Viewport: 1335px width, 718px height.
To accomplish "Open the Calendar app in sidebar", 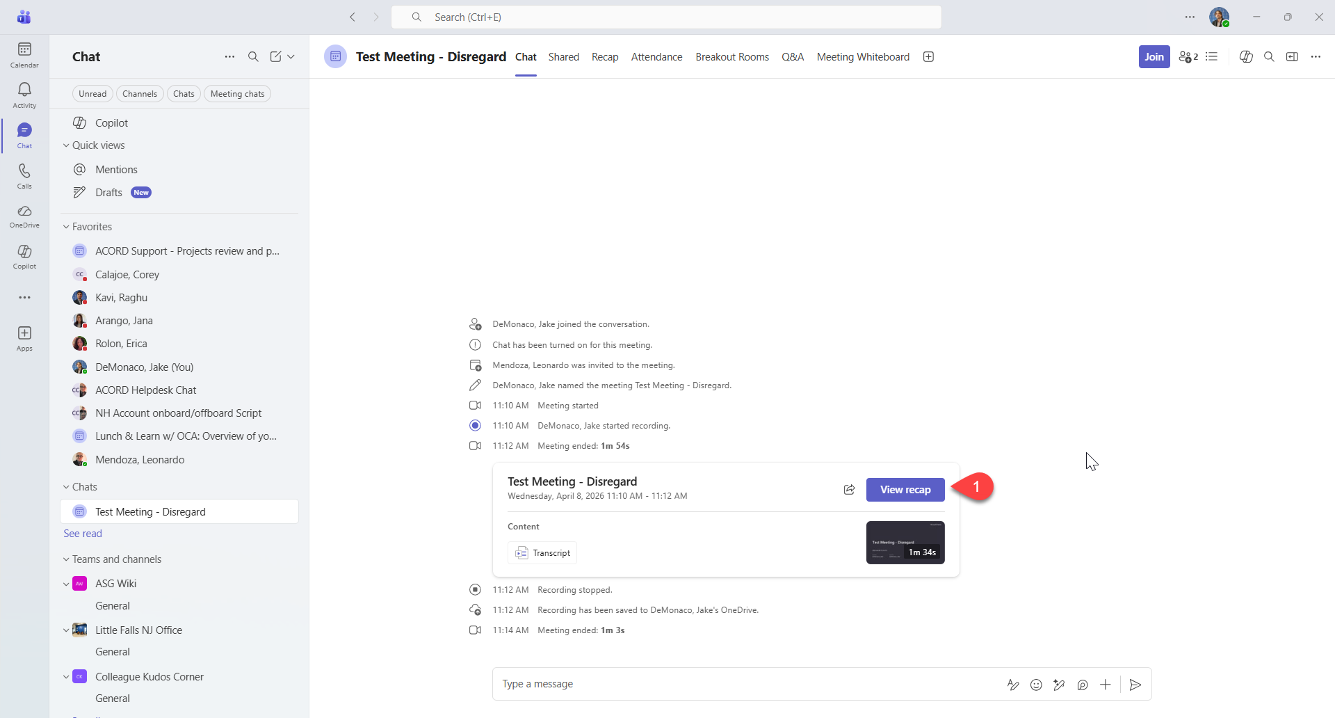I will pyautogui.click(x=24, y=54).
